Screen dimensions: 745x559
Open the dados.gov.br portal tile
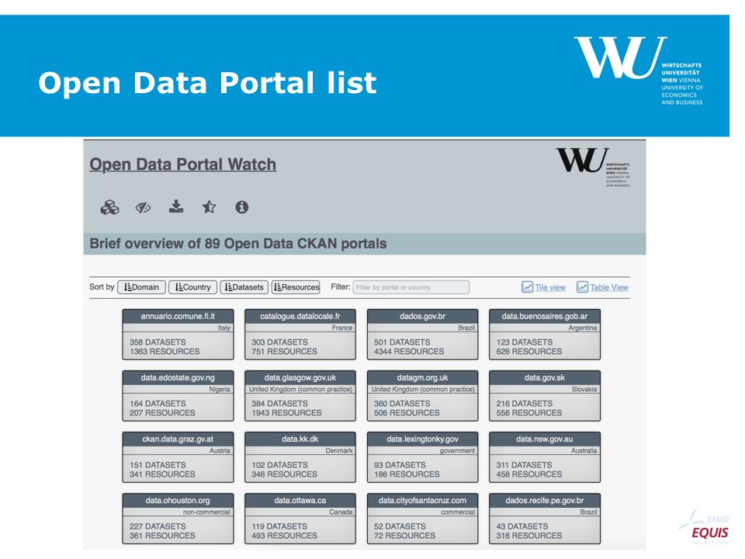pyautogui.click(x=422, y=334)
